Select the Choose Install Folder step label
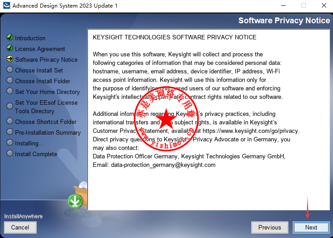This screenshot has width=333, height=238. click(x=42, y=81)
